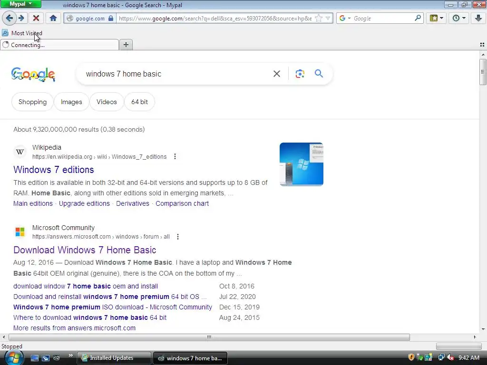Switch to Installed Updates taskbar window
The image size is (487, 365).
pos(114,358)
